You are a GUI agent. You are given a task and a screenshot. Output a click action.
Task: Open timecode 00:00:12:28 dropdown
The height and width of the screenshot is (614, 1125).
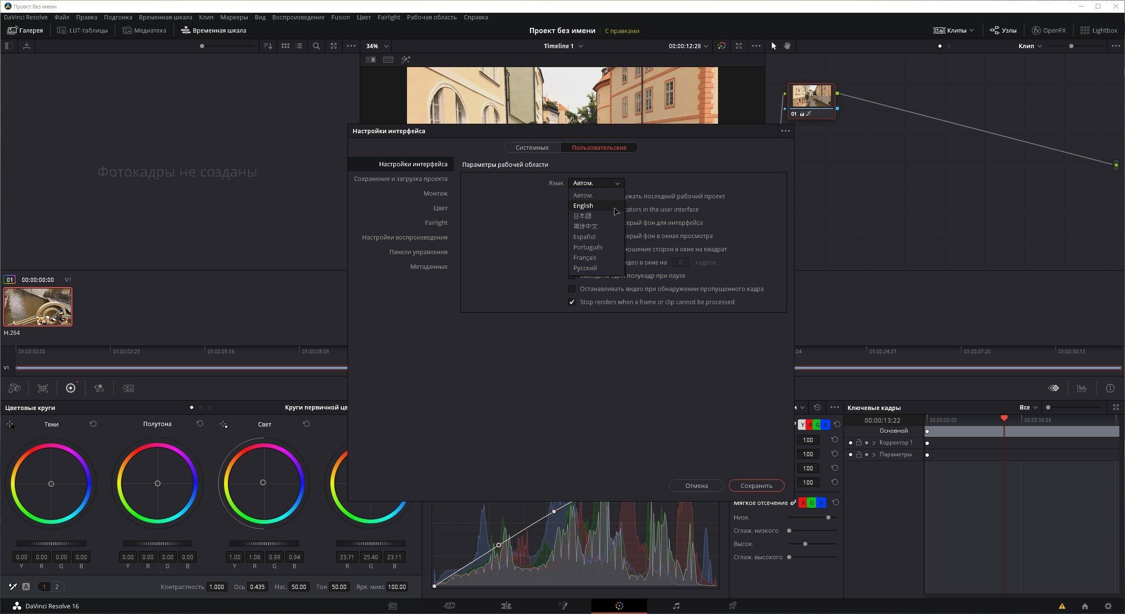[x=688, y=46]
